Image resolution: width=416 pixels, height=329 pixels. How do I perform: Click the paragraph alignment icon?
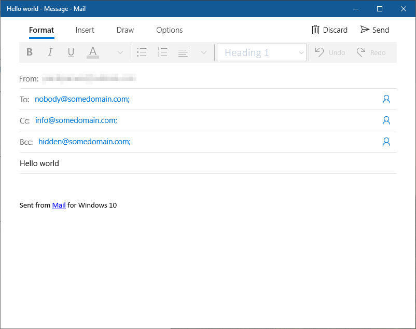[x=183, y=52]
